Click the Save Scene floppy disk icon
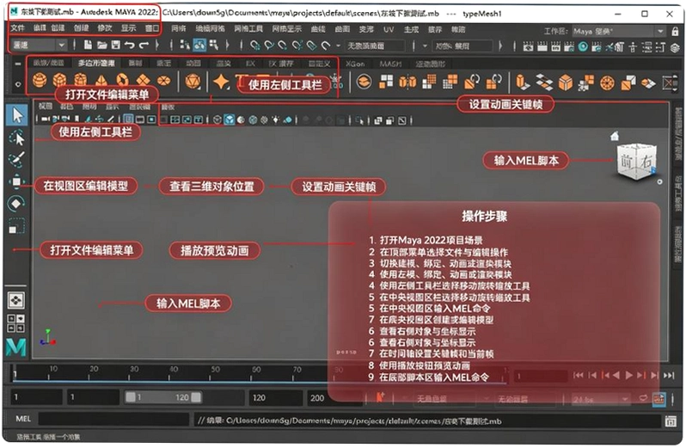 coord(115,45)
